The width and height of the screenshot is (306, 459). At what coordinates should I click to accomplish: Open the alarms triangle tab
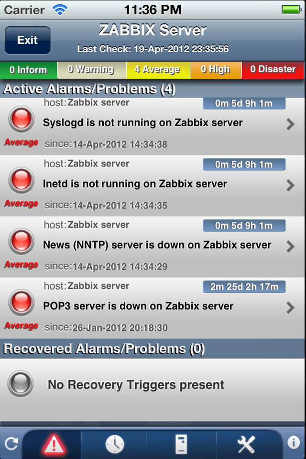(54, 444)
